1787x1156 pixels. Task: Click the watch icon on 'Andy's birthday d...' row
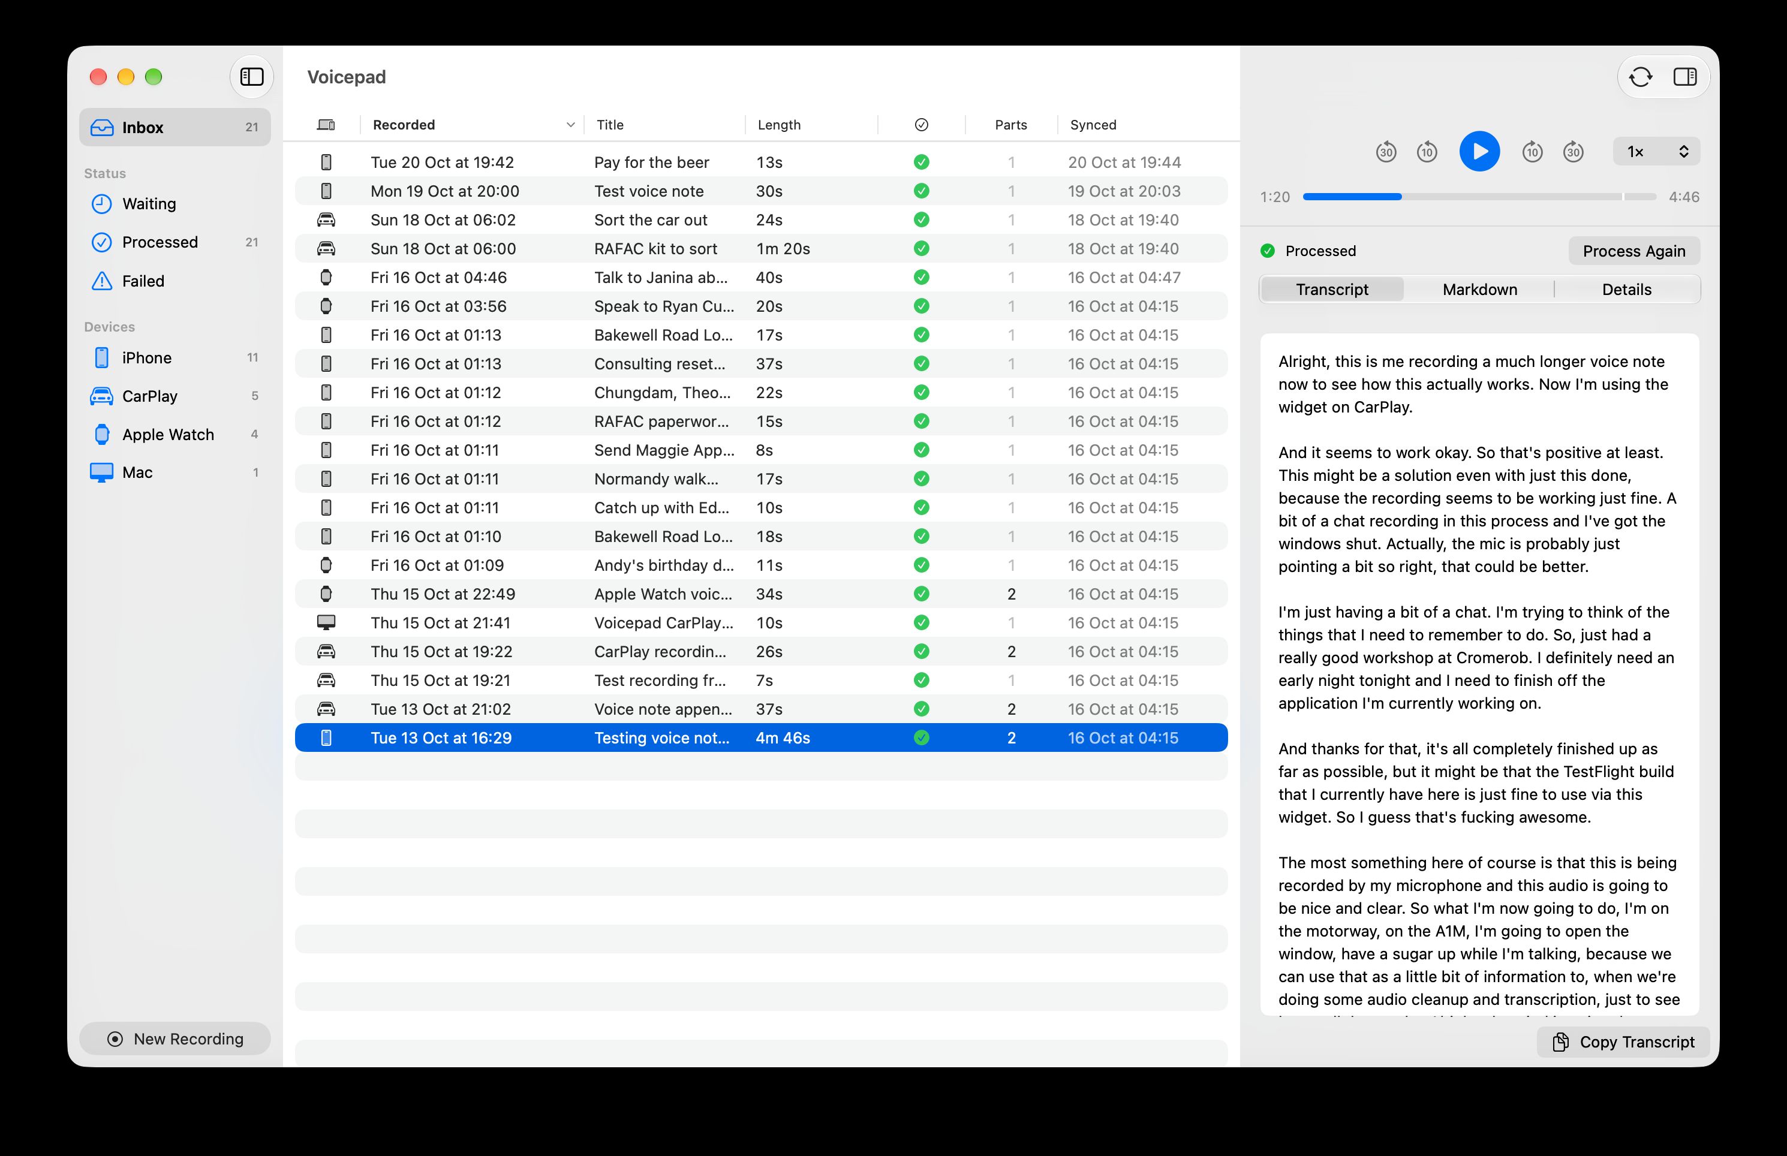pos(326,565)
